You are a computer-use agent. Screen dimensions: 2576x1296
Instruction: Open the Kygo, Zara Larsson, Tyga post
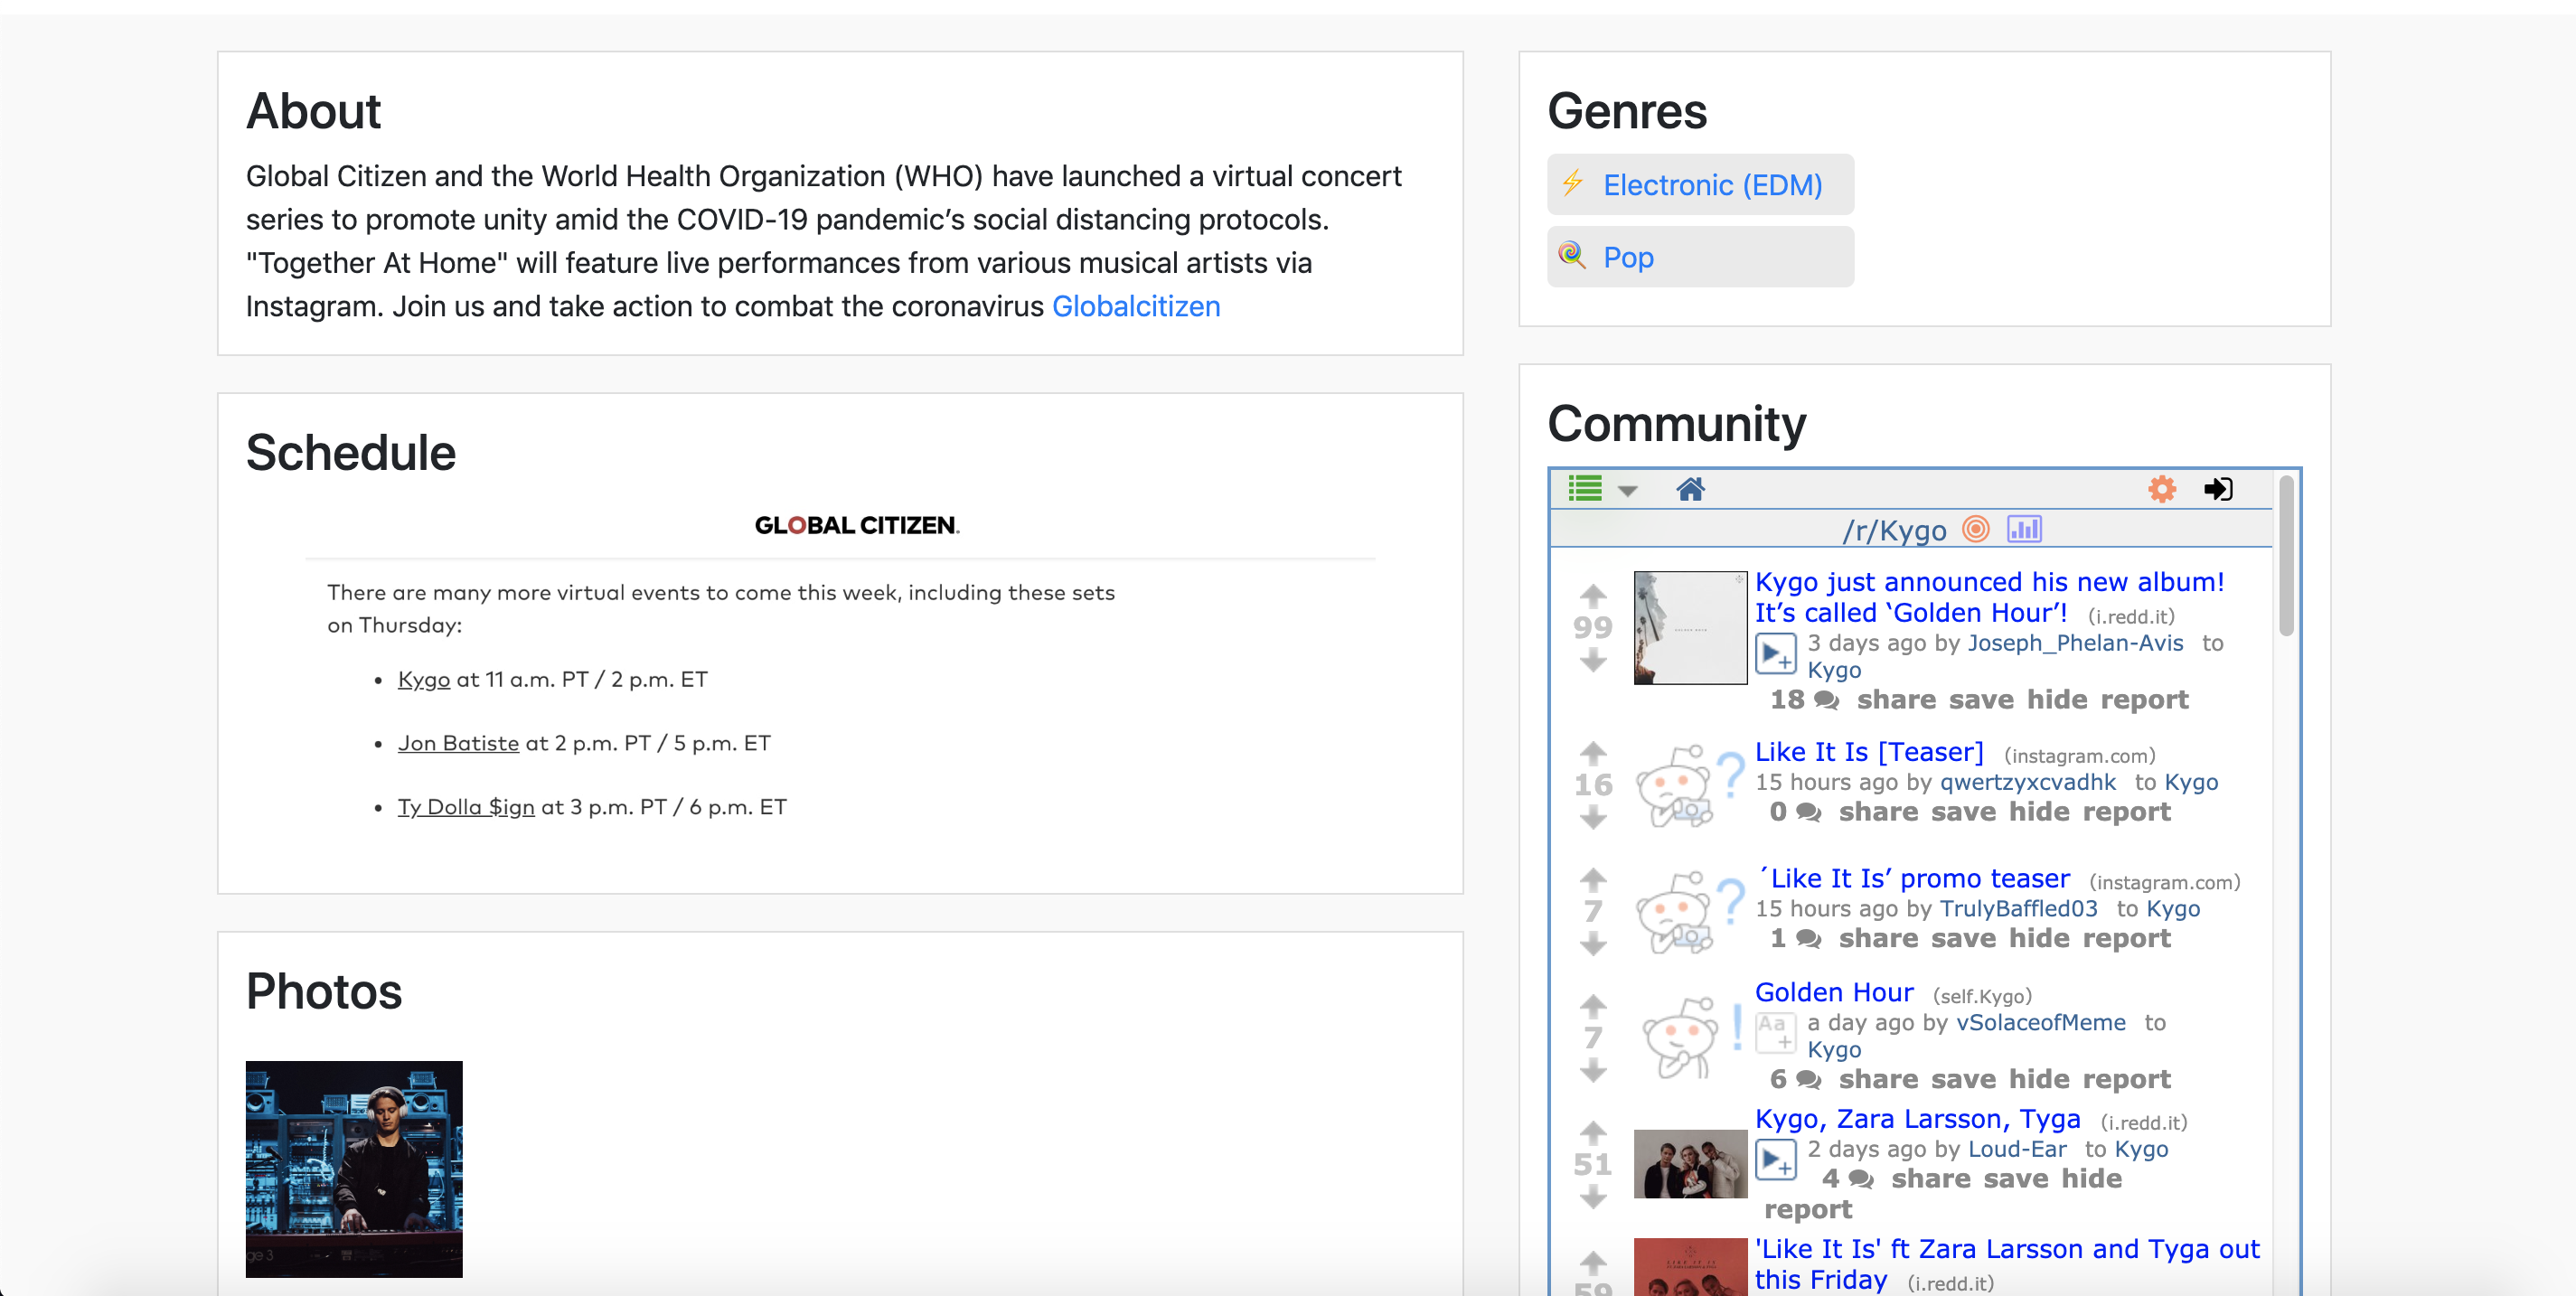[x=1917, y=1118]
